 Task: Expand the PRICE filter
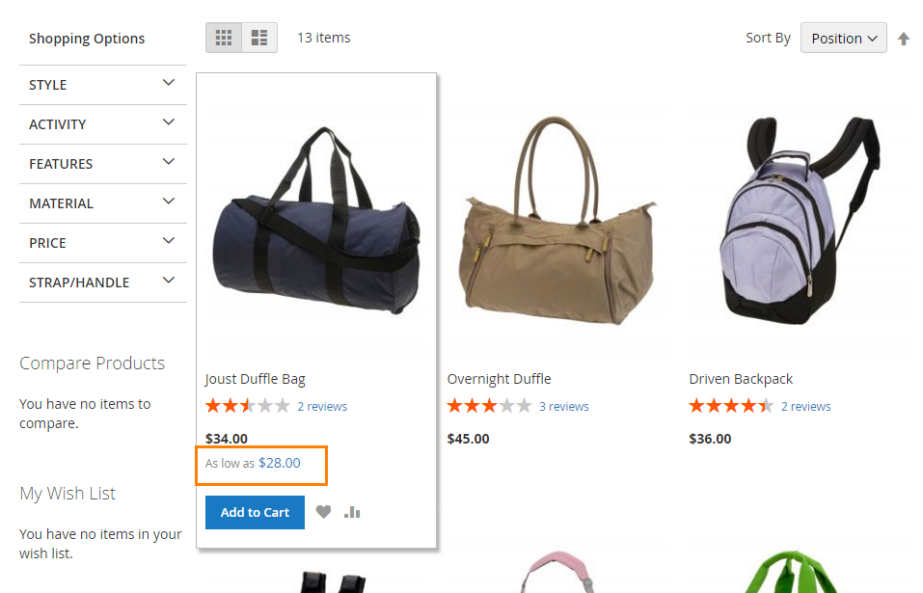(103, 243)
